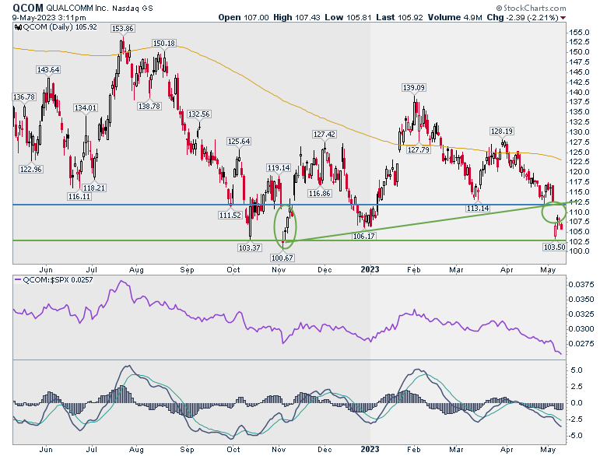Click the Last 105.92 value

[399, 17]
